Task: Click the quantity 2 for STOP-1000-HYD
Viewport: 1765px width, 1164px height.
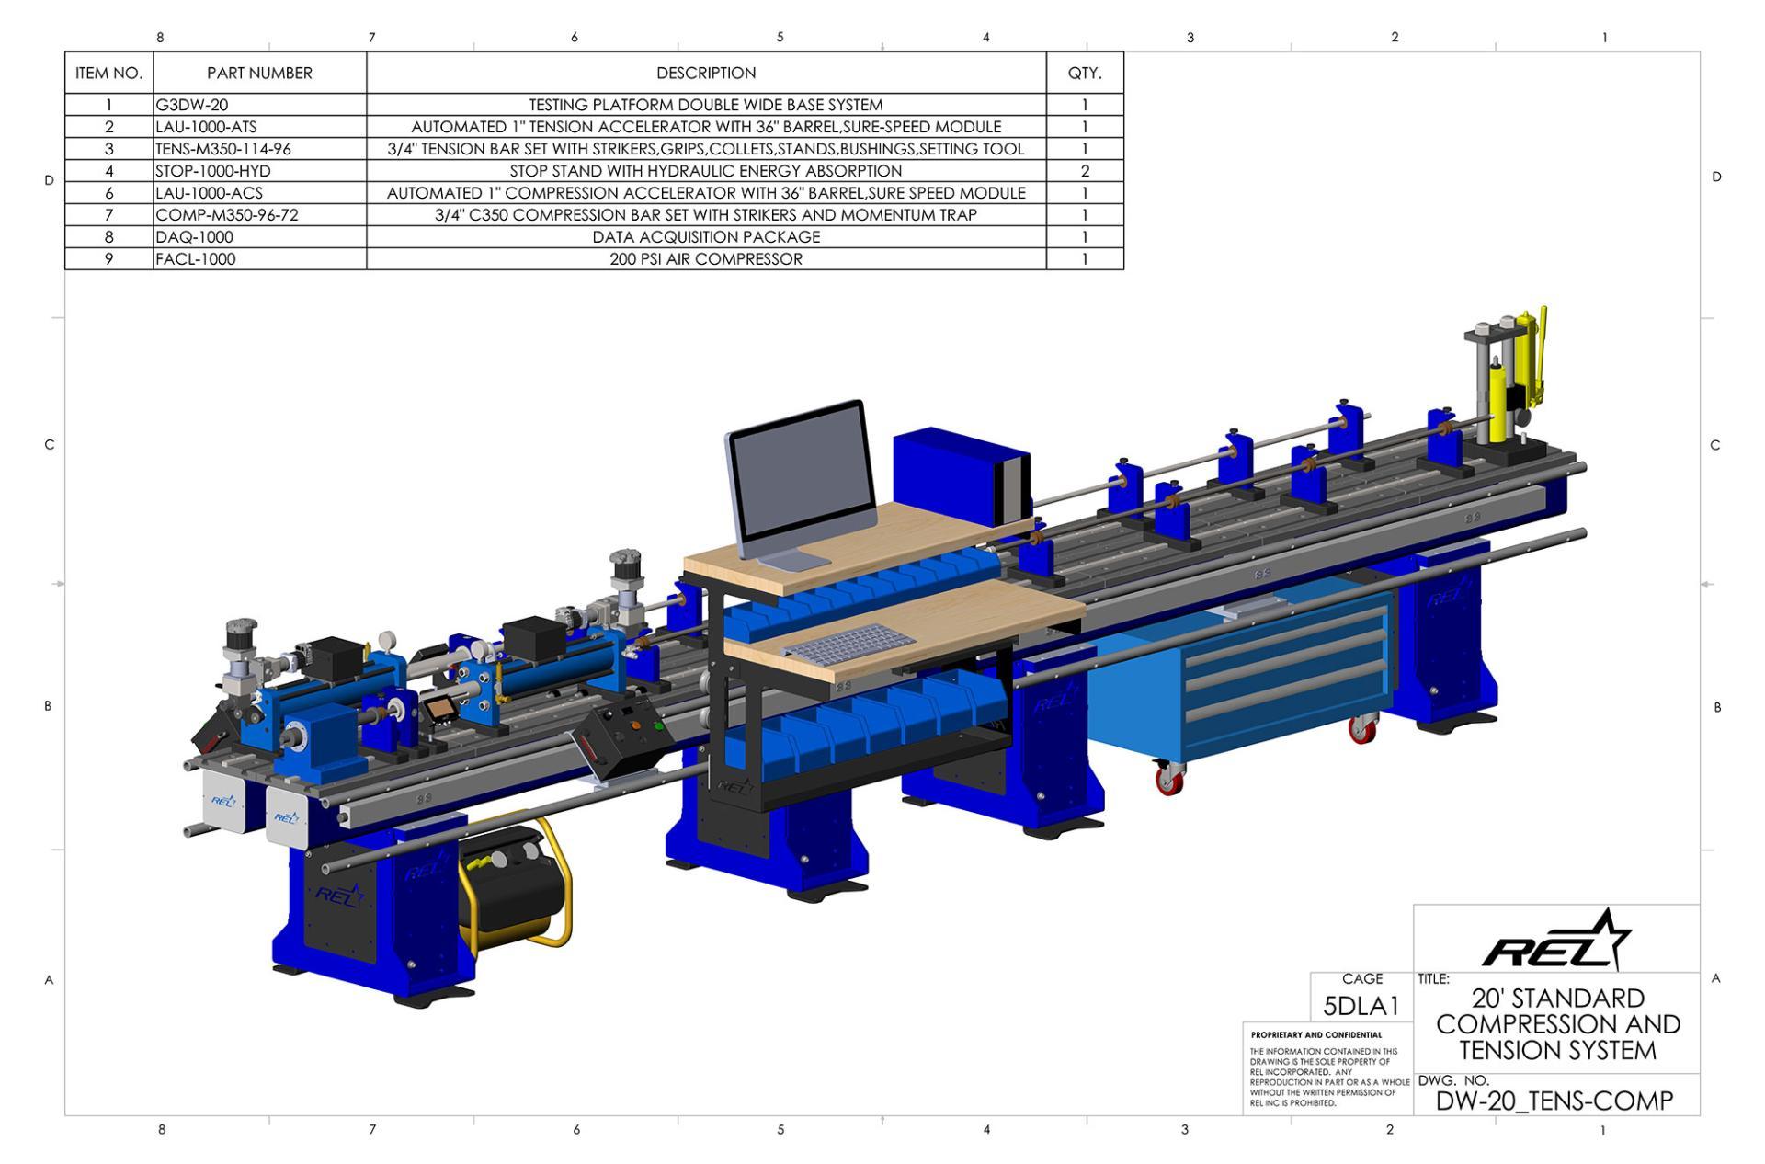Action: (x=1085, y=171)
